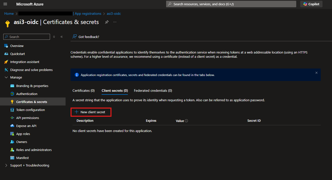Viewport: 332px width, 180px height.
Task: Click the Certificates & secrets key icon in sidebar
Action: 12,102
